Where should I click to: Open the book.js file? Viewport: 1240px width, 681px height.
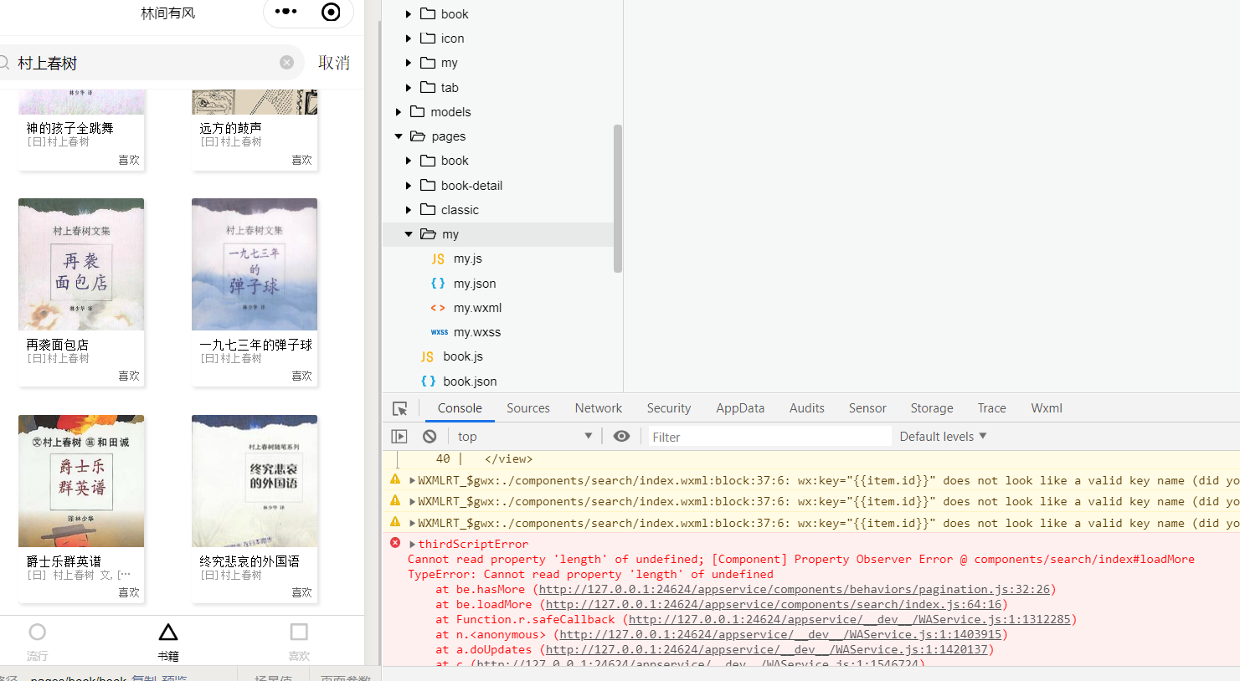[x=463, y=356]
